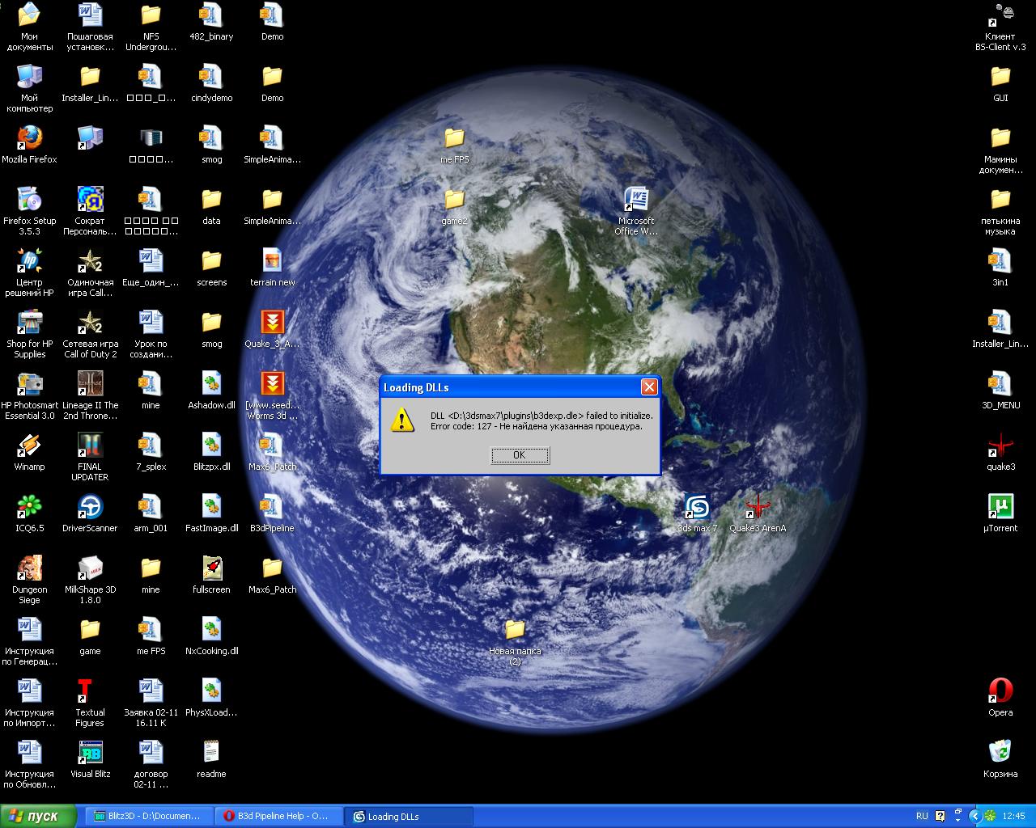Select the Opera browser desktop icon
Screen dimensions: 1036x828
click(x=1000, y=692)
